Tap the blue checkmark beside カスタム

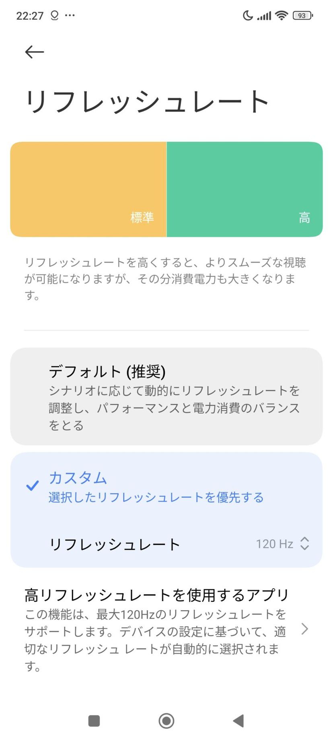coord(32,485)
